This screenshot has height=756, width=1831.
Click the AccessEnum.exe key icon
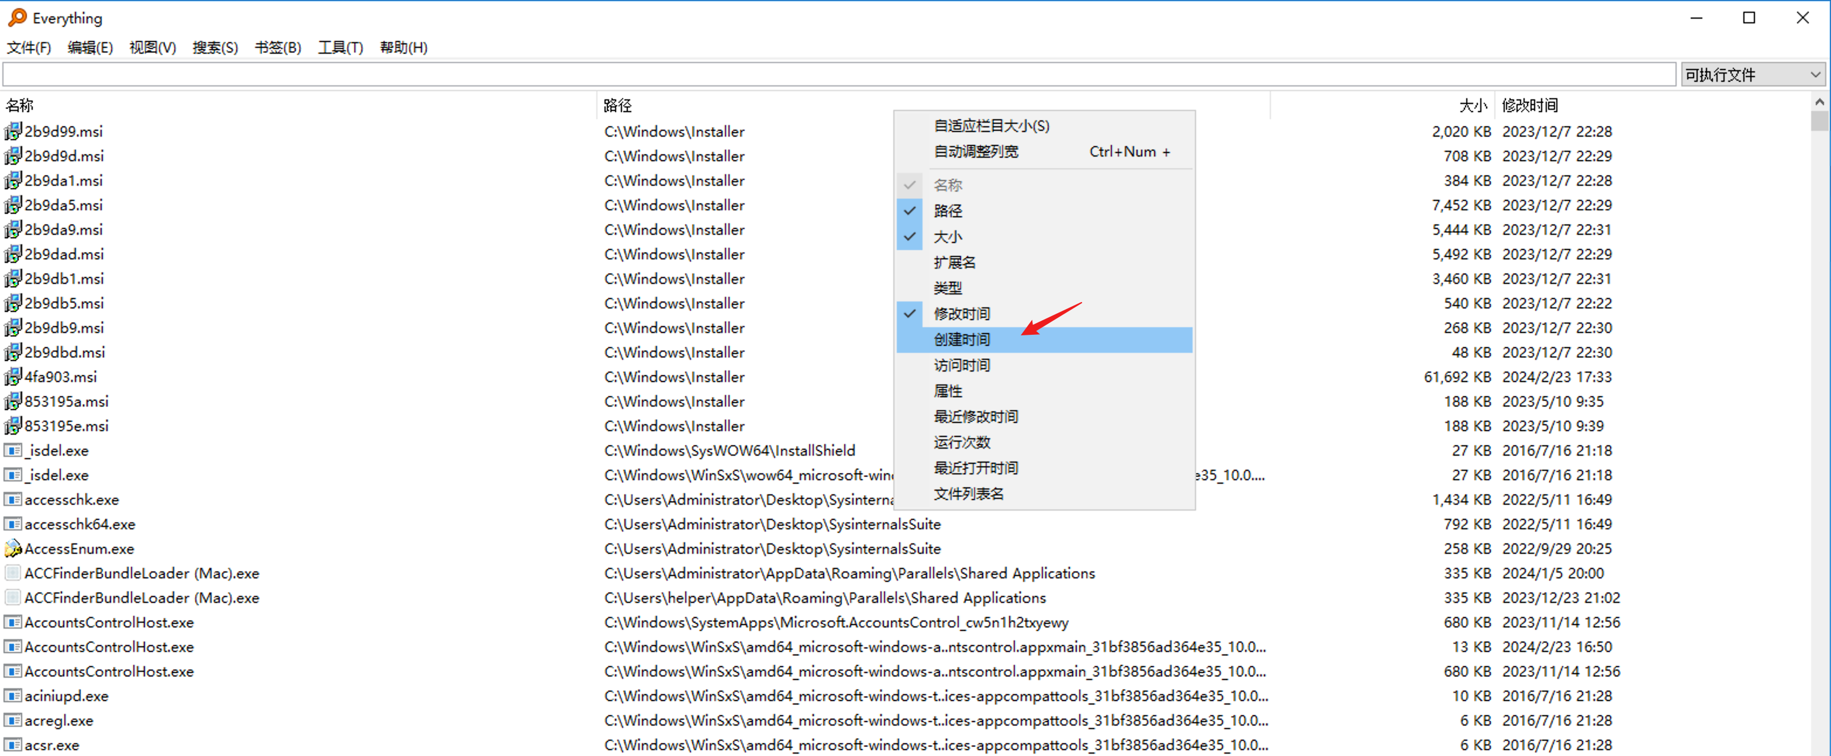pos(13,549)
